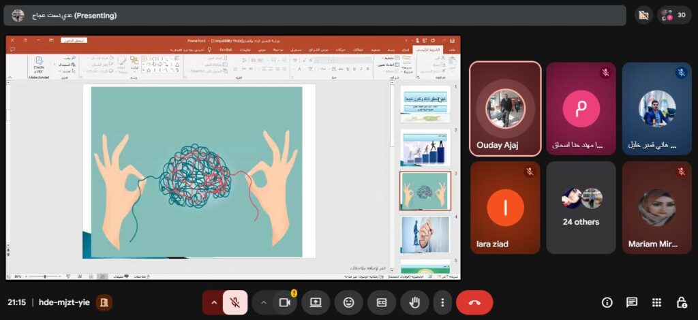Open the three-dot more options menu

pos(443,302)
